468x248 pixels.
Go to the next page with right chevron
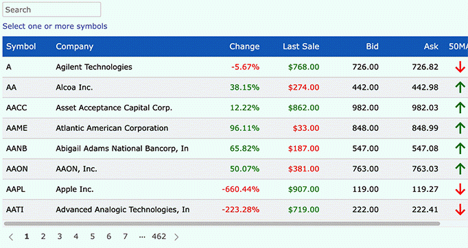(176, 237)
